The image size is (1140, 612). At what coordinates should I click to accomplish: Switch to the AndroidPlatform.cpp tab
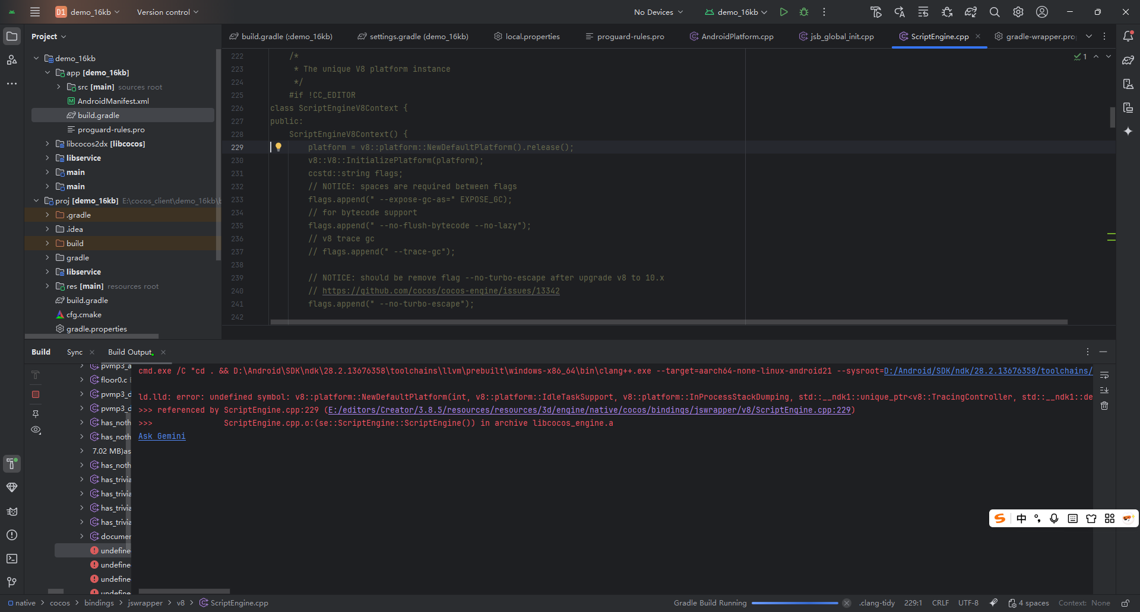(737, 36)
